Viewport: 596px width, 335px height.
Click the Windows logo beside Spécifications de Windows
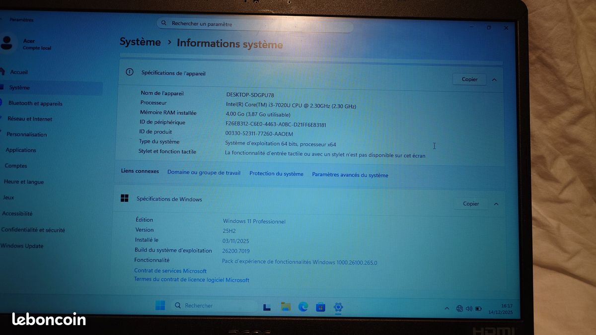pos(124,198)
